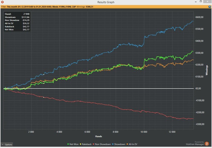This screenshot has width=212, height=148.
Task: Toggle the All-In EV legend series
Action: pyautogui.click(x=133, y=144)
